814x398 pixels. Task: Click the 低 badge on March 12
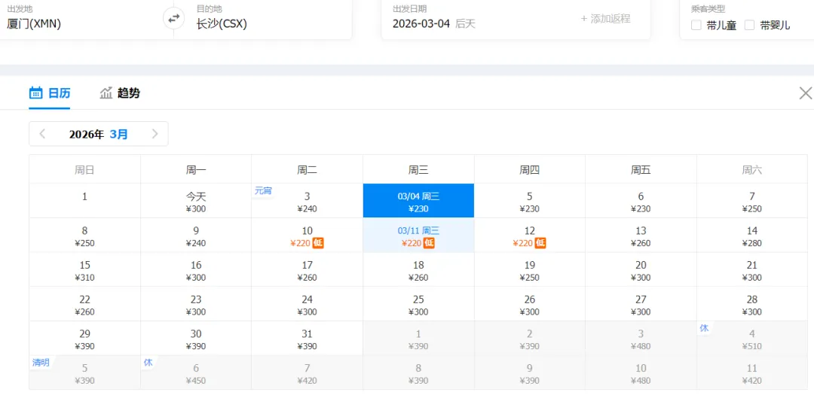coord(540,243)
